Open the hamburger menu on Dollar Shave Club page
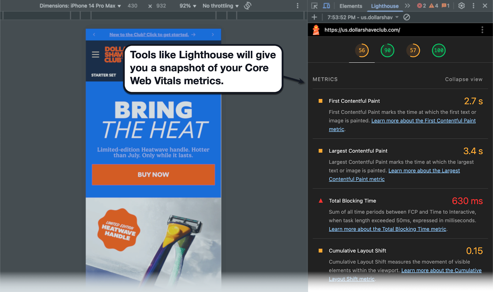This screenshot has height=292, width=493. coord(96,55)
